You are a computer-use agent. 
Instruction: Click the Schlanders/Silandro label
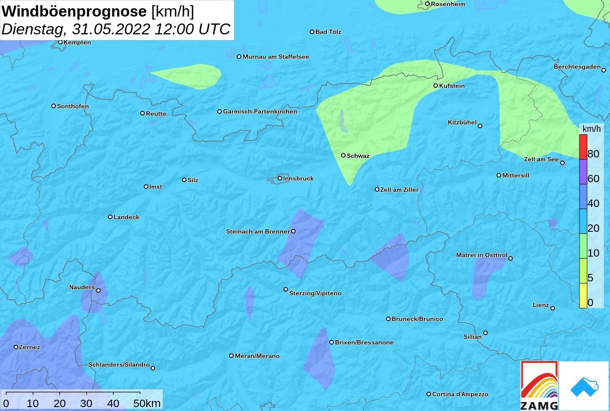point(119,364)
